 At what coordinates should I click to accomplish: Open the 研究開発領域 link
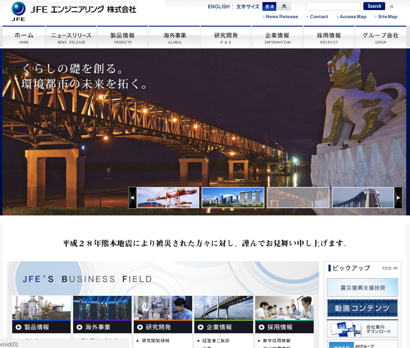tap(156, 341)
